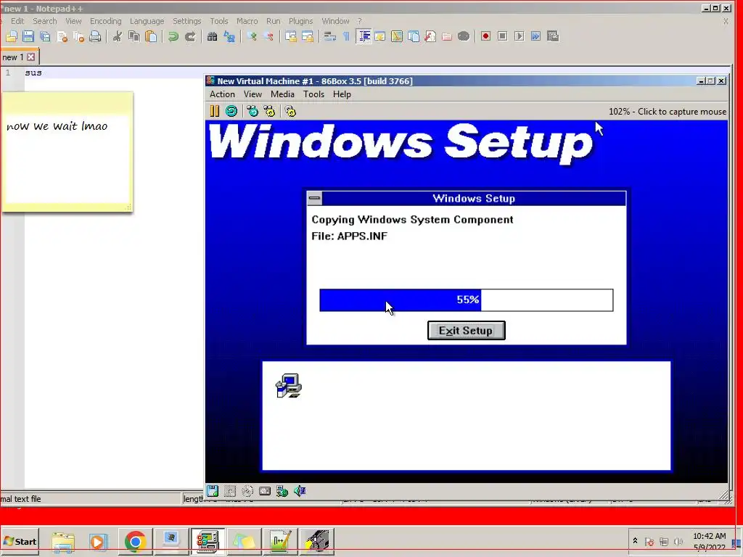Click the Windows Start button
This screenshot has height=557, width=743.
click(20, 541)
